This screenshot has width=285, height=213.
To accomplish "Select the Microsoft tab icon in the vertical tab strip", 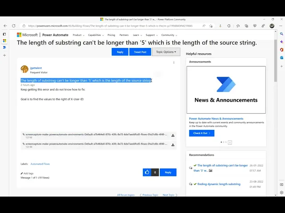I will coord(4,40).
